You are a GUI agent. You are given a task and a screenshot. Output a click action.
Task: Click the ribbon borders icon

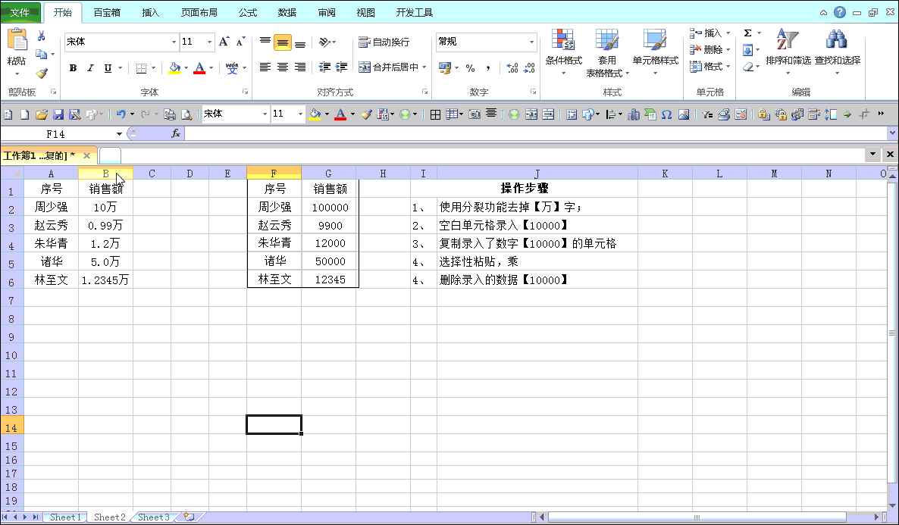[141, 68]
